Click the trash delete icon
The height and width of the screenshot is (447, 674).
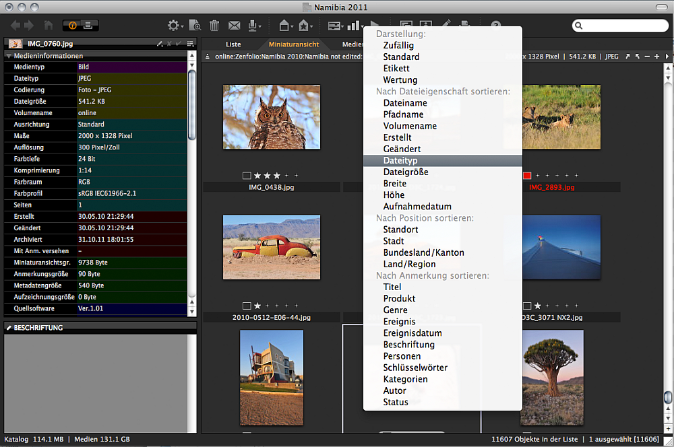(x=214, y=26)
